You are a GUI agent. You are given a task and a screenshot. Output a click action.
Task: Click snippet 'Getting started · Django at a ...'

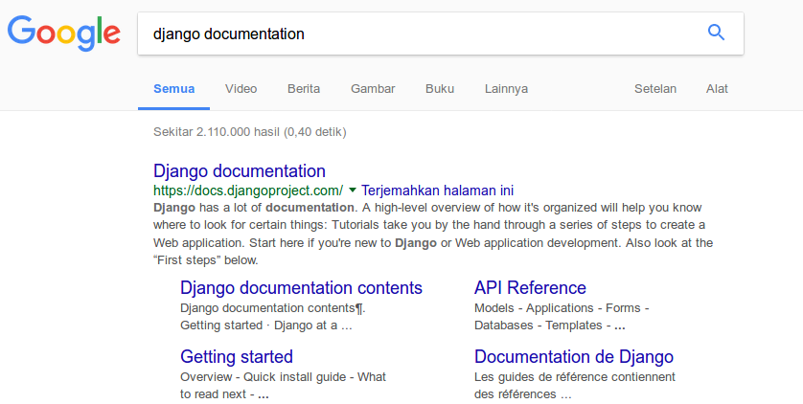pos(266,325)
